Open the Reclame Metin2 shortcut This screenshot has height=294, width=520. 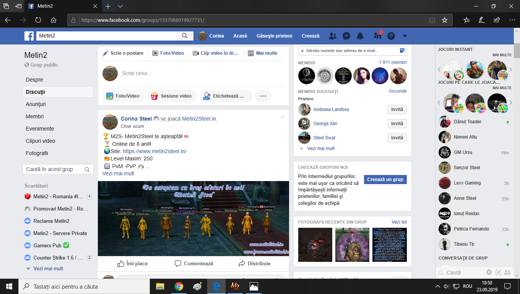51,221
